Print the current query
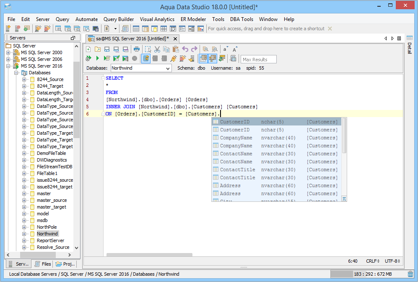Image resolution: width=418 pixels, height=282 pixels. [137, 49]
